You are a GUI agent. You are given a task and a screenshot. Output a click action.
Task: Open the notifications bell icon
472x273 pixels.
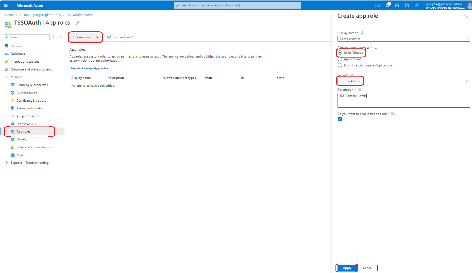pyautogui.click(x=387, y=5)
